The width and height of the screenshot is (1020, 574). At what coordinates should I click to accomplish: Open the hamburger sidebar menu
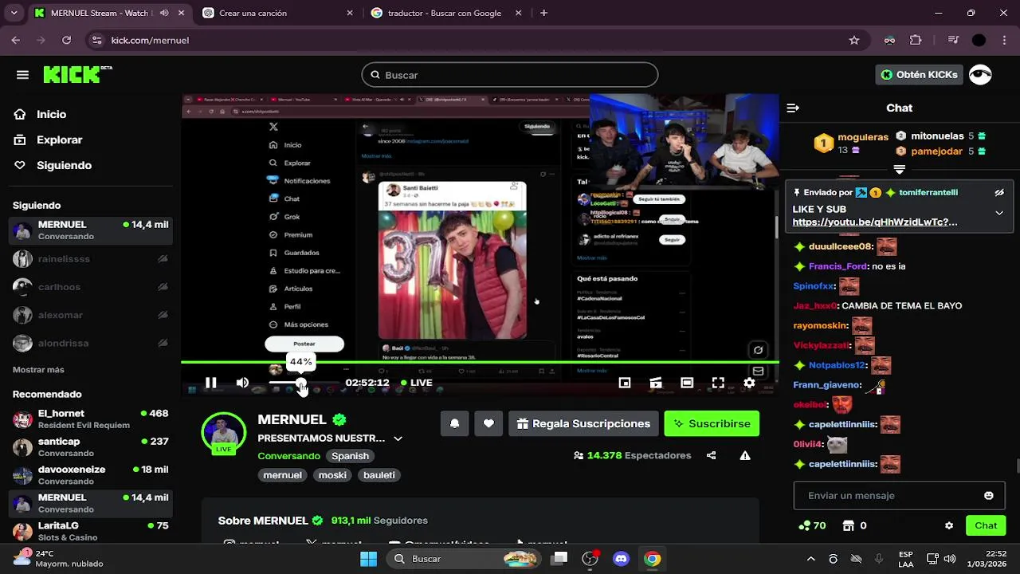point(22,75)
